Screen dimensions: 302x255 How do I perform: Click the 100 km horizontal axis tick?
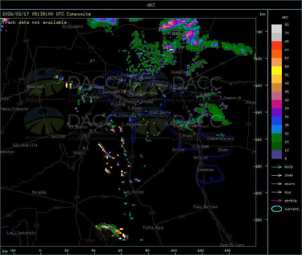(174, 250)
